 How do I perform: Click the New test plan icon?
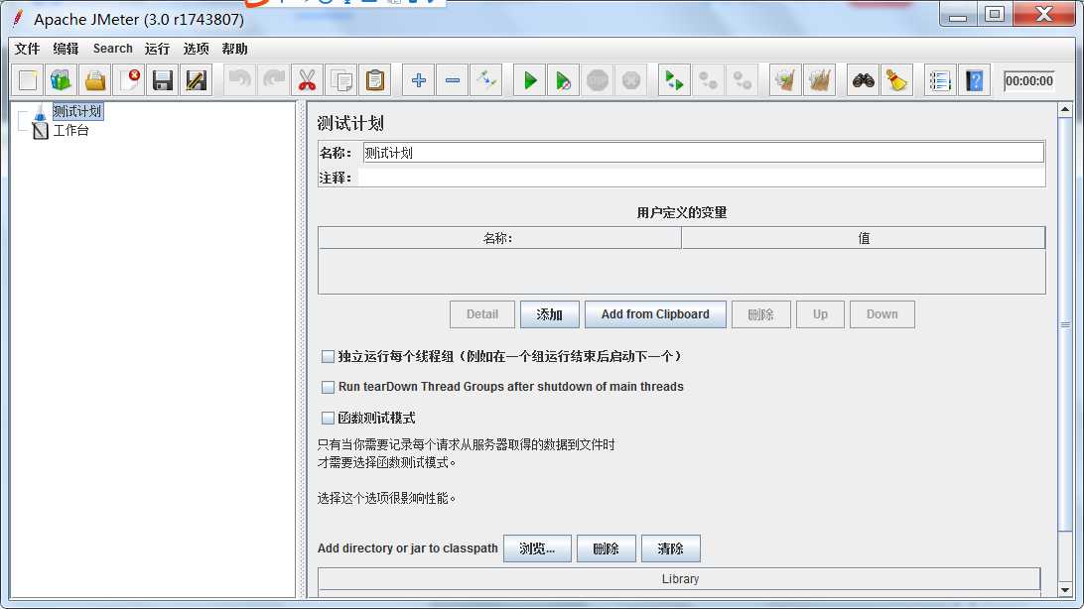(x=28, y=80)
